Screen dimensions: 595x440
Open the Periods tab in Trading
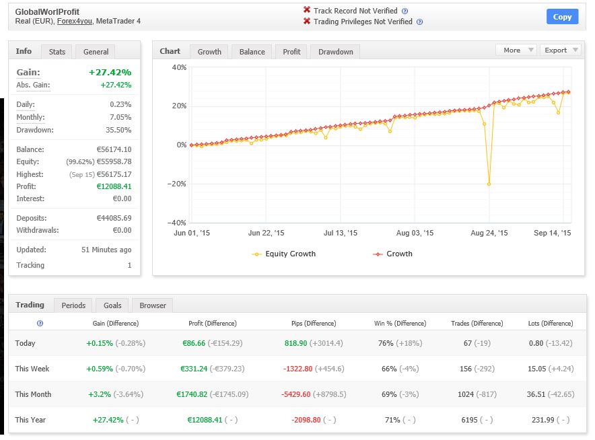pyautogui.click(x=73, y=305)
